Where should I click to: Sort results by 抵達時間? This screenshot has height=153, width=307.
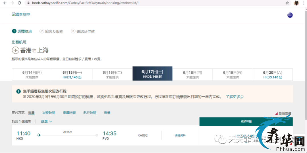coord(69,112)
